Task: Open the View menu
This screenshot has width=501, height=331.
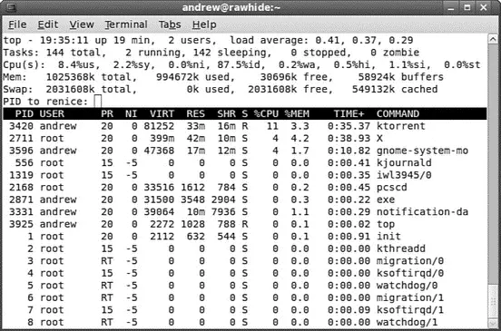Action: click(x=82, y=24)
